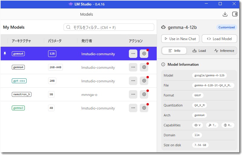Open the three-dots menu for nemotron_h 9B
The height and width of the screenshot is (155, 242).
point(133,94)
